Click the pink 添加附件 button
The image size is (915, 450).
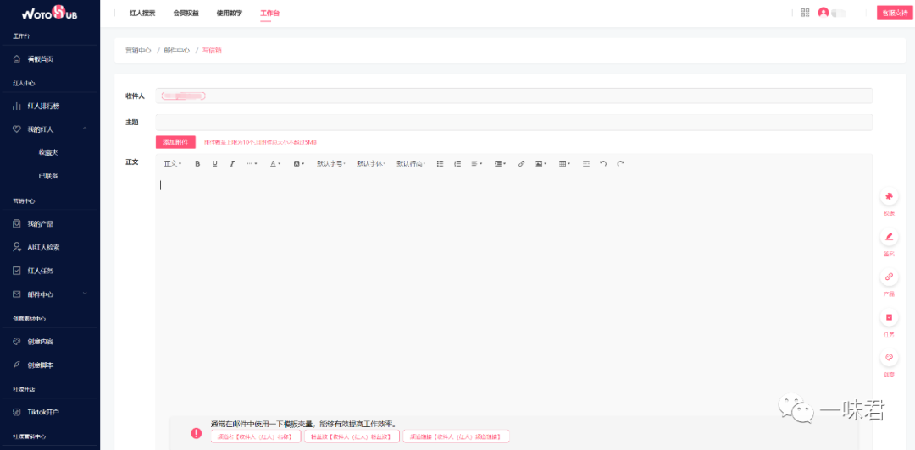click(175, 142)
